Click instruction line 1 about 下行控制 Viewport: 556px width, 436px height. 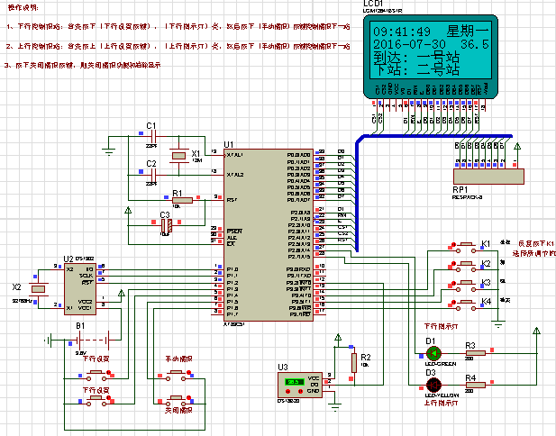178,27
